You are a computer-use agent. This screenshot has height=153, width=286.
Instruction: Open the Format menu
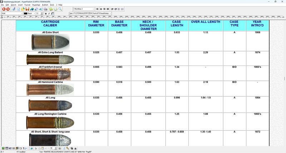coord(27,5)
